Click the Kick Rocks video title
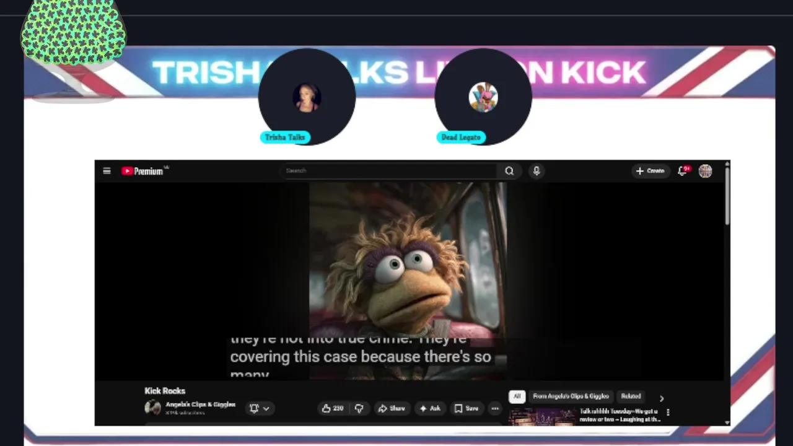Screen dimensions: 793x446 [165, 391]
